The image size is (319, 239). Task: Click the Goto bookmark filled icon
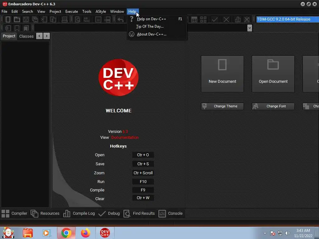(26, 28)
